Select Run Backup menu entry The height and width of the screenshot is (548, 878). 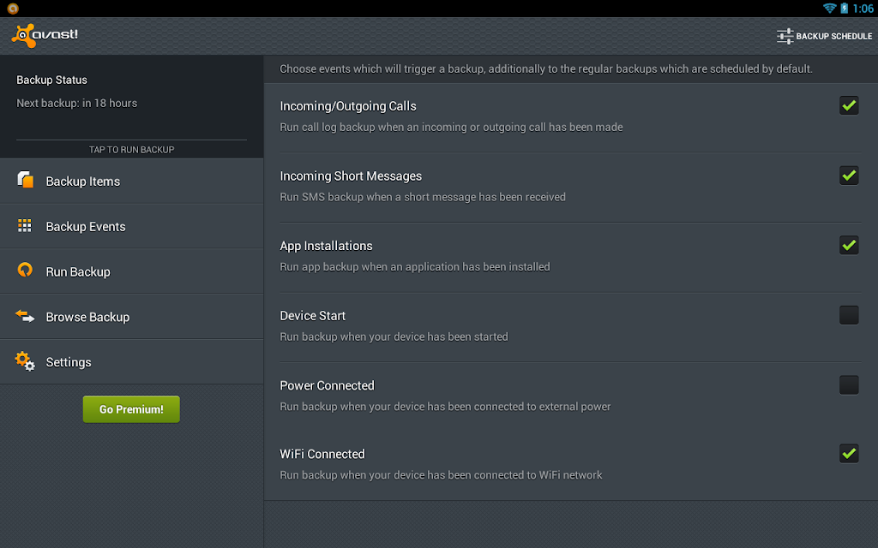(131, 271)
